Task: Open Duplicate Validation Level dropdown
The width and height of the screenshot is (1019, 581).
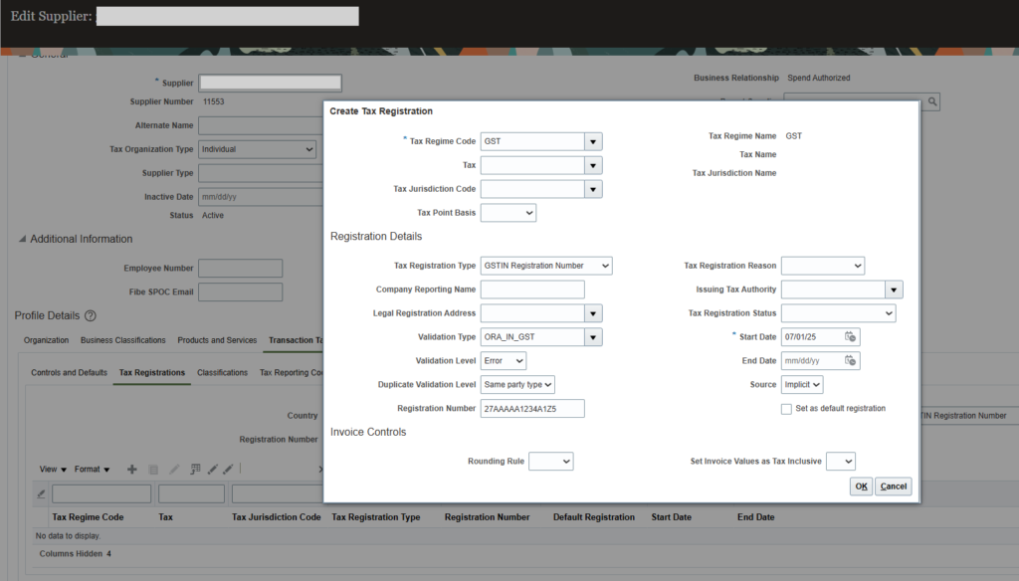Action: point(517,384)
